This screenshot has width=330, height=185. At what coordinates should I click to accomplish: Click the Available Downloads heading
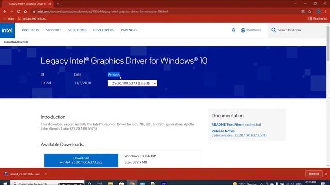62,145
